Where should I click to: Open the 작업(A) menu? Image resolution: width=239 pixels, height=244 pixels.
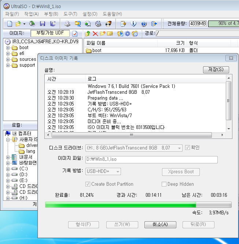tap(31, 14)
